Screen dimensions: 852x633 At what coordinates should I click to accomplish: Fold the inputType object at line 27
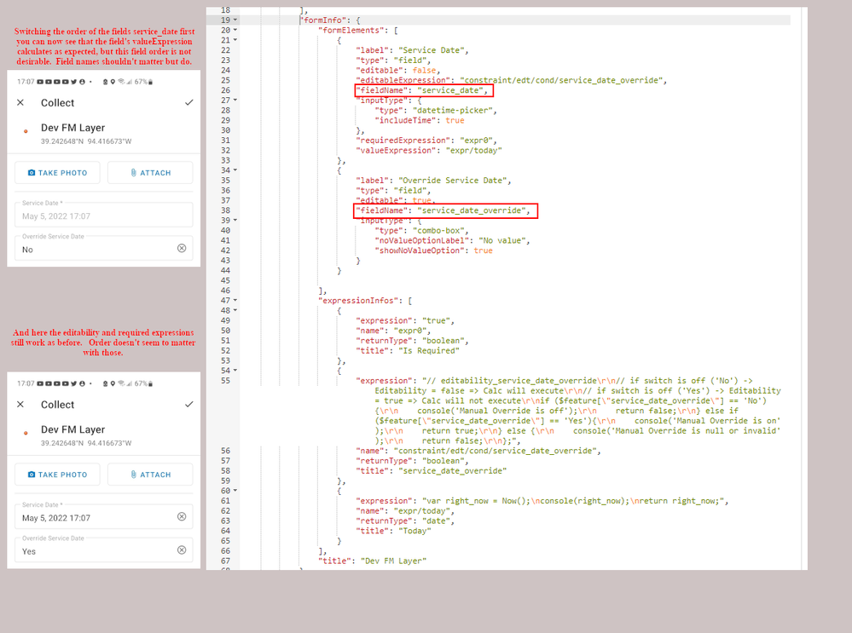(x=235, y=100)
